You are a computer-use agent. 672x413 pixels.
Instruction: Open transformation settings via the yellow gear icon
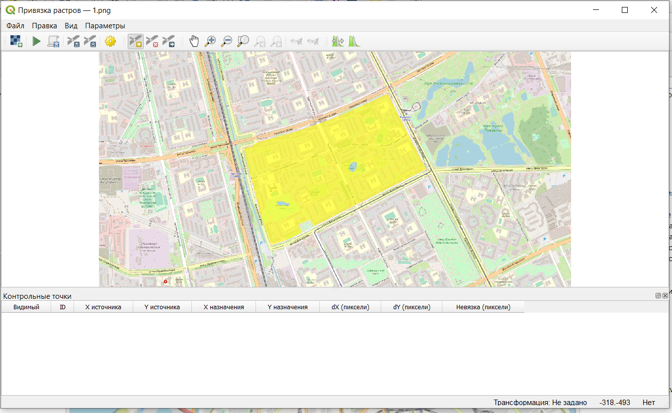click(x=110, y=41)
